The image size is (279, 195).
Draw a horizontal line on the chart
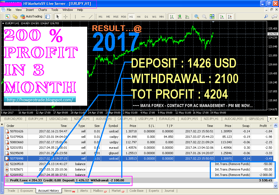(83, 16)
